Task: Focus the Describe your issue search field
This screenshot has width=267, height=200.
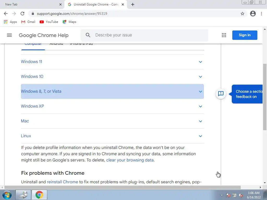Action: tap(144, 35)
